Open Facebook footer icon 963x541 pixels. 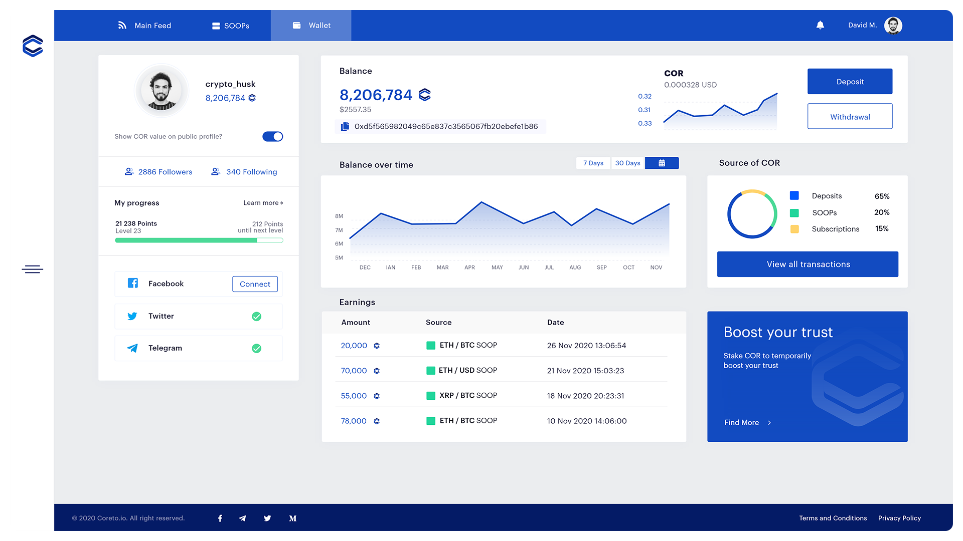click(x=220, y=518)
